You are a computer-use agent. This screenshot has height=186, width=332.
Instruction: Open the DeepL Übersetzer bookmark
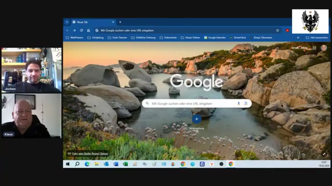click(261, 38)
